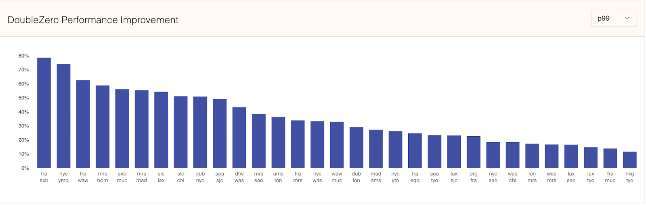The image size is (646, 205).
Task: Select the dub nyc bar
Action: [200, 132]
